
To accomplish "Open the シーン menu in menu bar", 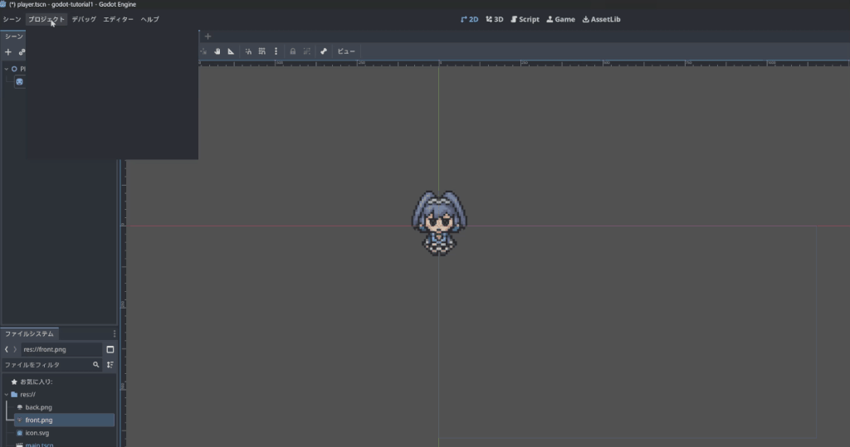I will click(x=12, y=19).
